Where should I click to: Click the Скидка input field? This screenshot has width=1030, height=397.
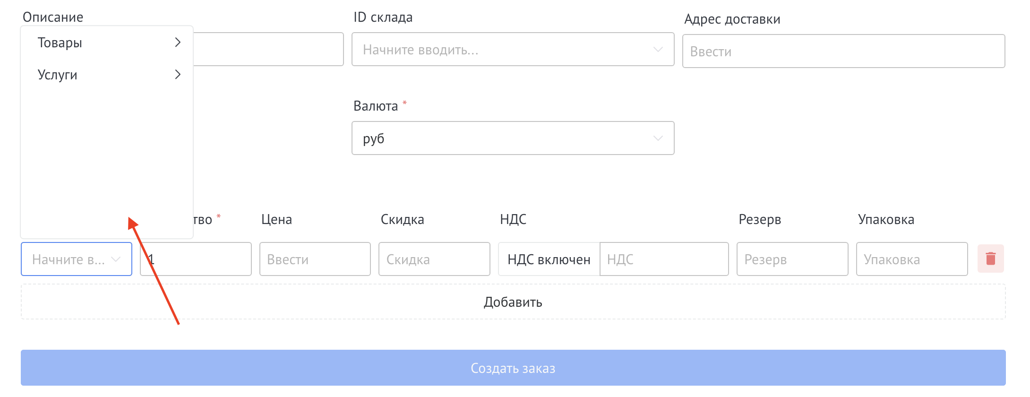(x=434, y=259)
